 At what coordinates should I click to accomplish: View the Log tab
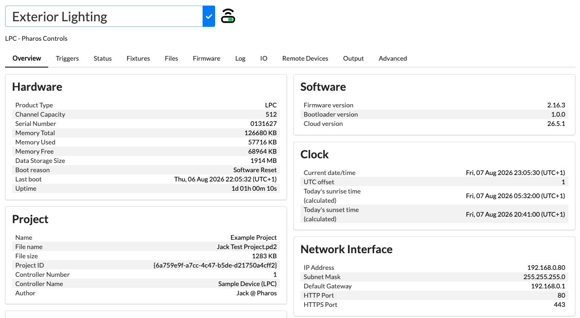(x=240, y=58)
